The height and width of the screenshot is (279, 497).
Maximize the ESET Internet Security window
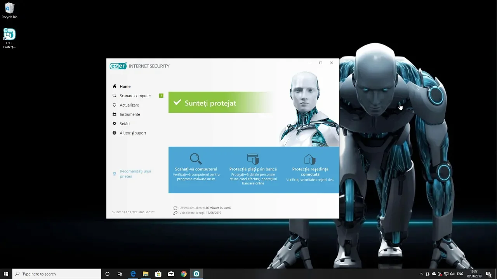tap(321, 63)
